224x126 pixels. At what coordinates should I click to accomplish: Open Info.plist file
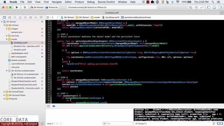15,67
